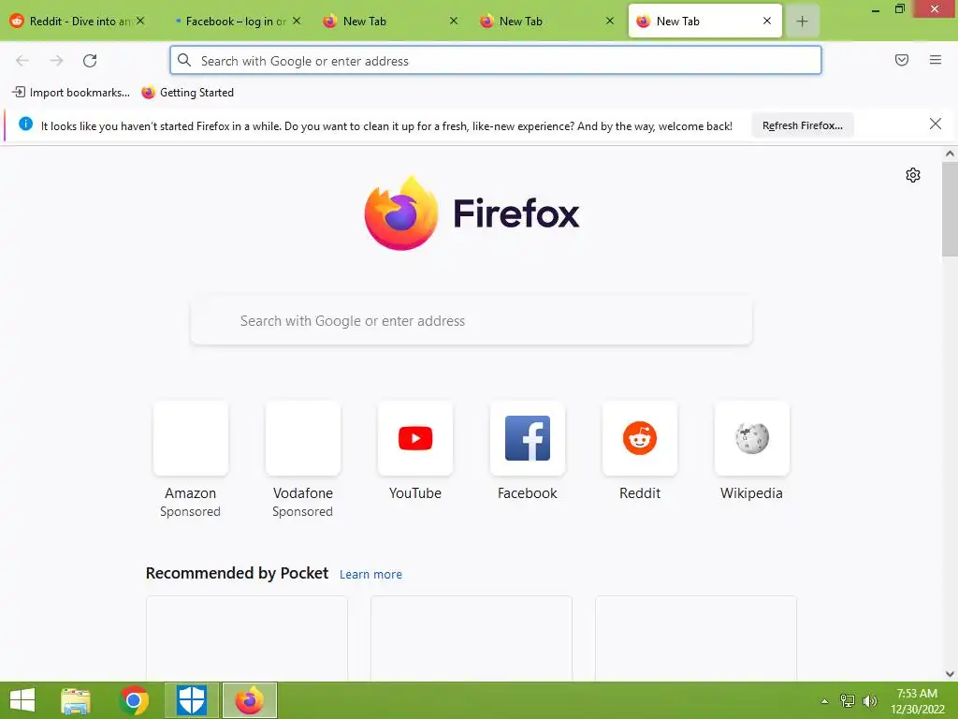Launch Chrome from the taskbar
This screenshot has width=958, height=719.
point(134,700)
